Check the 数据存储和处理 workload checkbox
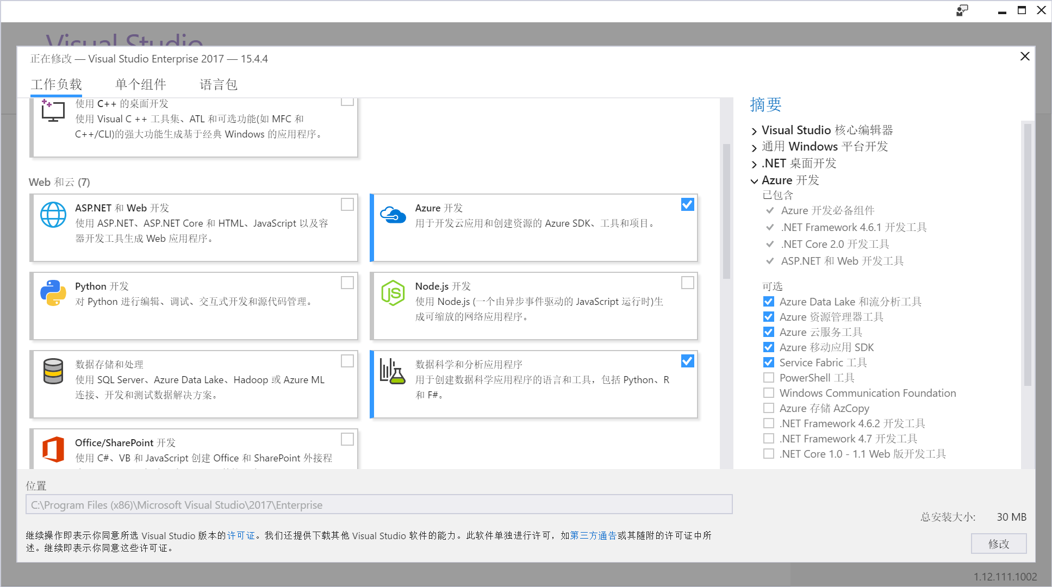The image size is (1052, 587). click(347, 361)
